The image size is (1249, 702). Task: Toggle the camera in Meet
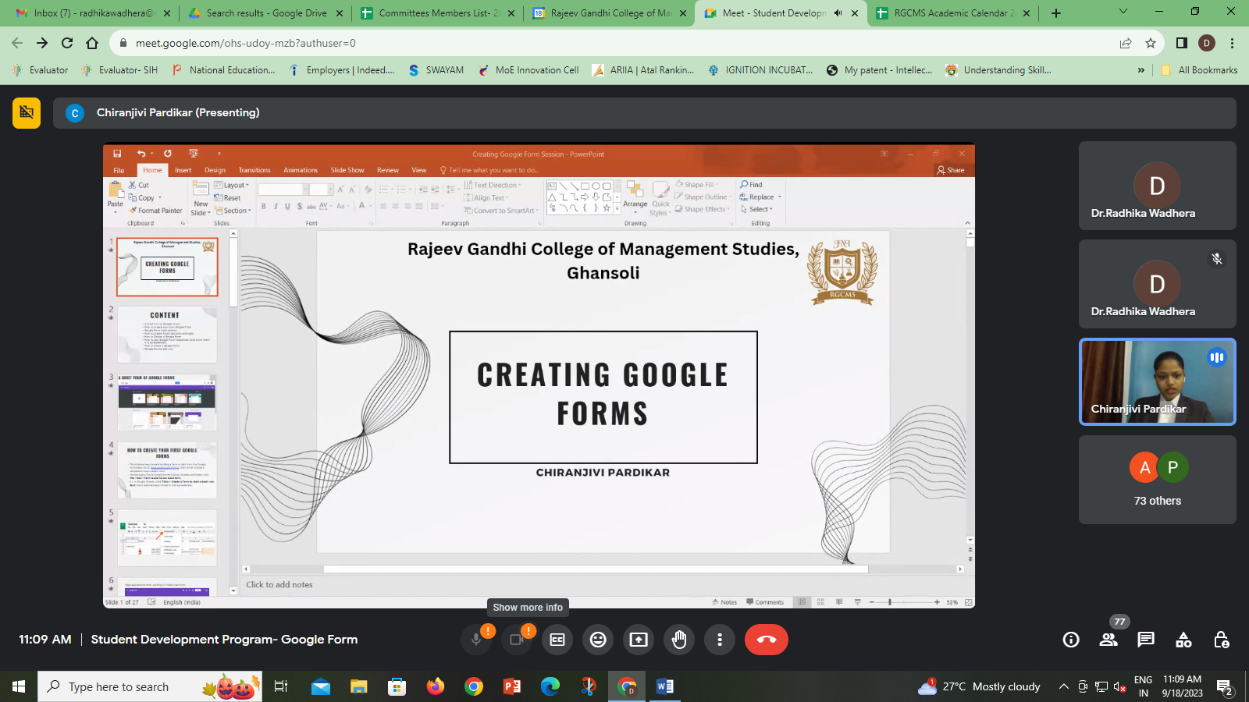(517, 640)
